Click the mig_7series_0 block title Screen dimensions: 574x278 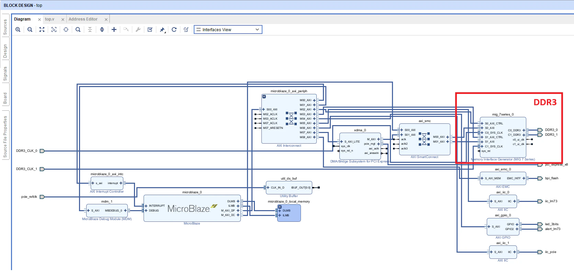pyautogui.click(x=503, y=114)
